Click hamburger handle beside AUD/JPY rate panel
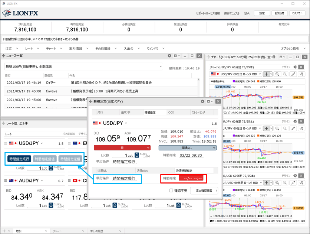 6,181
